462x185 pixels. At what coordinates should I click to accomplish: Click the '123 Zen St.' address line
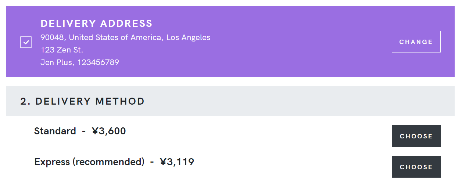(62, 50)
